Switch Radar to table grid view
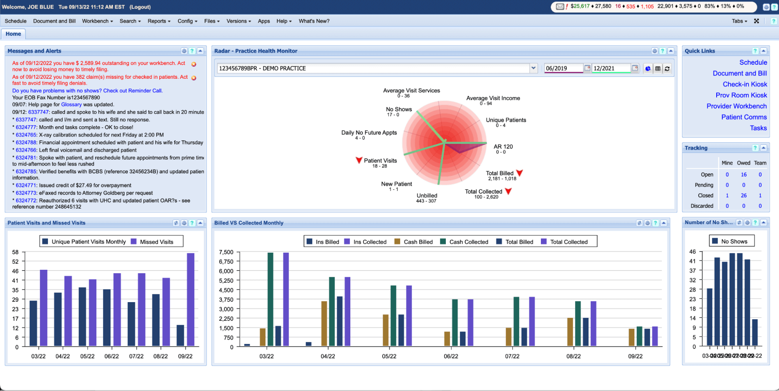Screen dimensions: 779x391 [658, 69]
